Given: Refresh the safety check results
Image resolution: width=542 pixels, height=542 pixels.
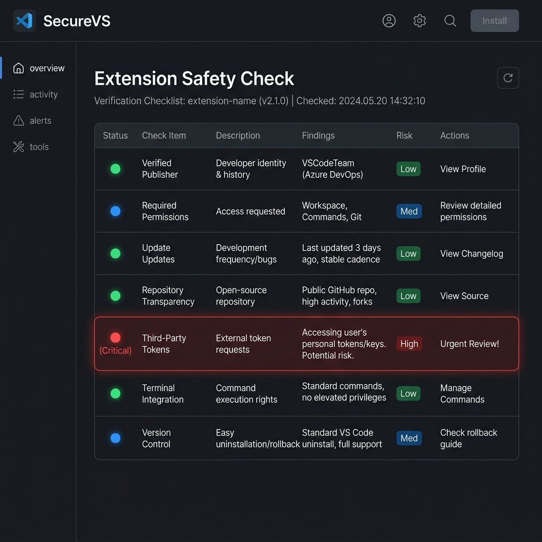Looking at the screenshot, I should coord(508,78).
